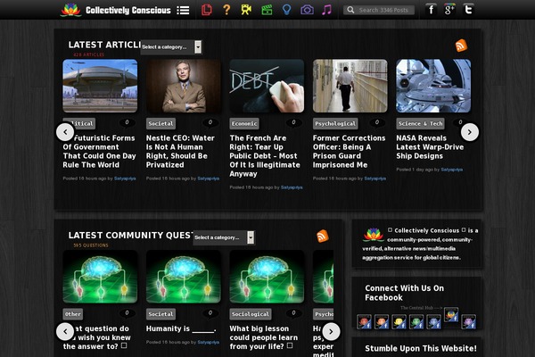The image size is (535, 357).
Task: Click the Central Hub raised Facebook lotus icon
Action: [451, 315]
